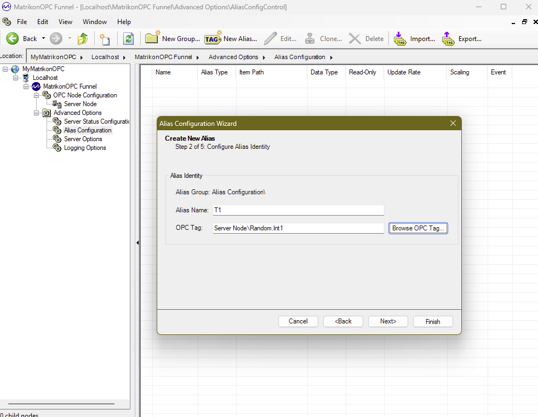Viewport: 538px width, 417px height.
Task: Open the Help menu
Action: click(124, 21)
